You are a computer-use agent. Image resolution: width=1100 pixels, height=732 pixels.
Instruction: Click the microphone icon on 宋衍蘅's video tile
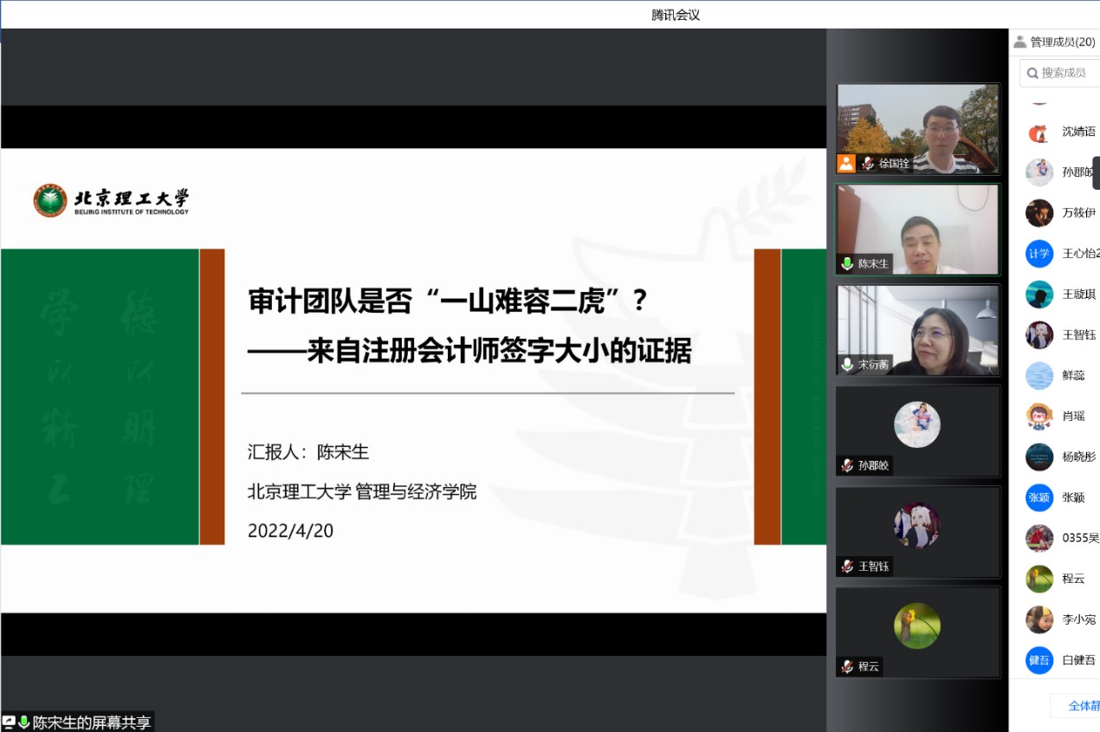(847, 365)
